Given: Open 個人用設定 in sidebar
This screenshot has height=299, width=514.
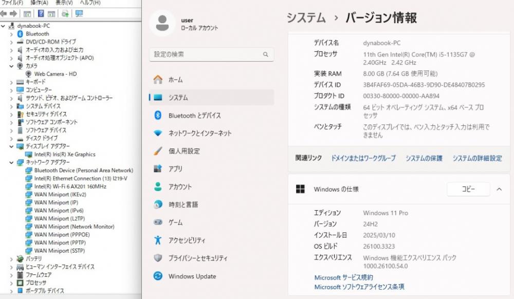Looking at the screenshot, I should (x=211, y=151).
